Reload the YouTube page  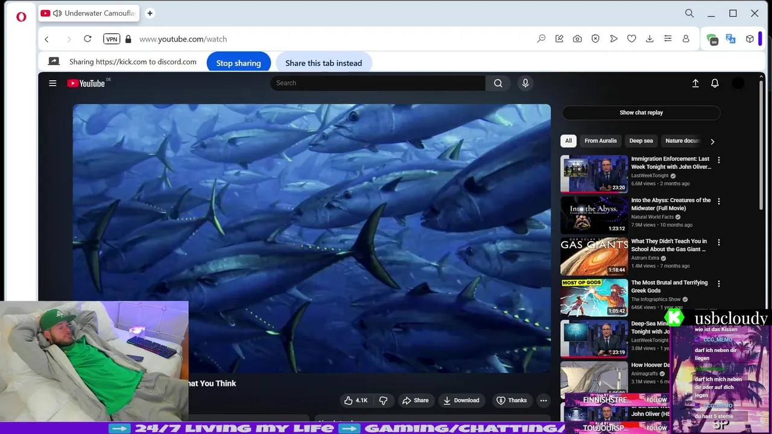87,39
